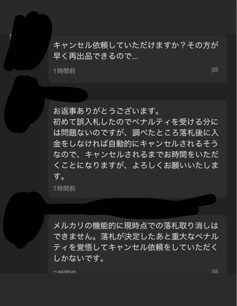Click the 1時間前 timestamp under the お返事 comment
The height and width of the screenshot is (306, 237).
point(64,189)
